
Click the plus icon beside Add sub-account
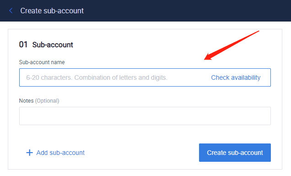(x=29, y=153)
